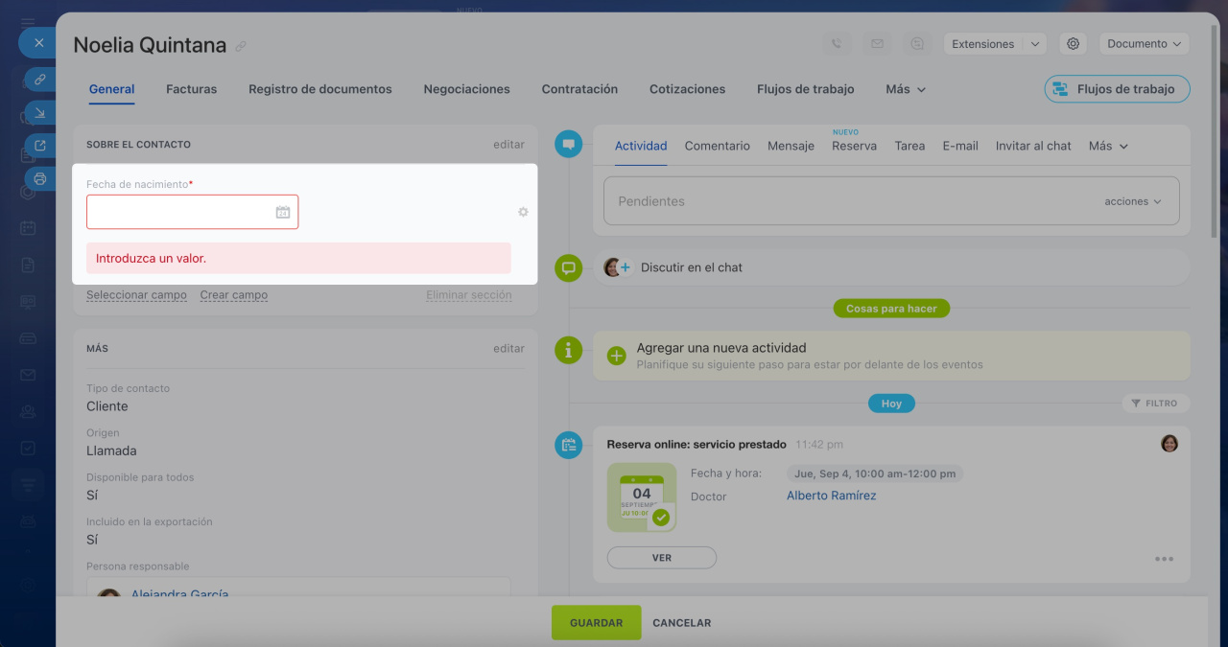Expand the Documento dropdown
The width and height of the screenshot is (1228, 647).
coord(1145,44)
